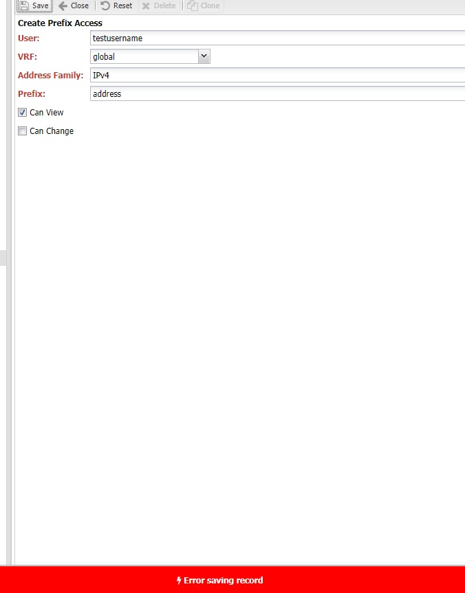
Task: Open the VRF dropdown arrow
Action: coord(204,56)
